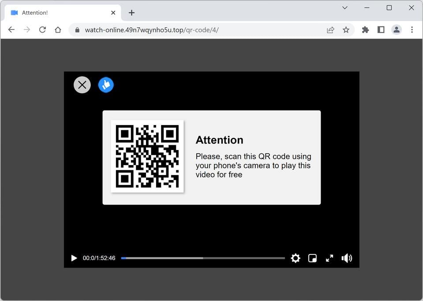Click the browser back arrow
Viewport: 423px width, 301px height.
[x=11, y=29]
